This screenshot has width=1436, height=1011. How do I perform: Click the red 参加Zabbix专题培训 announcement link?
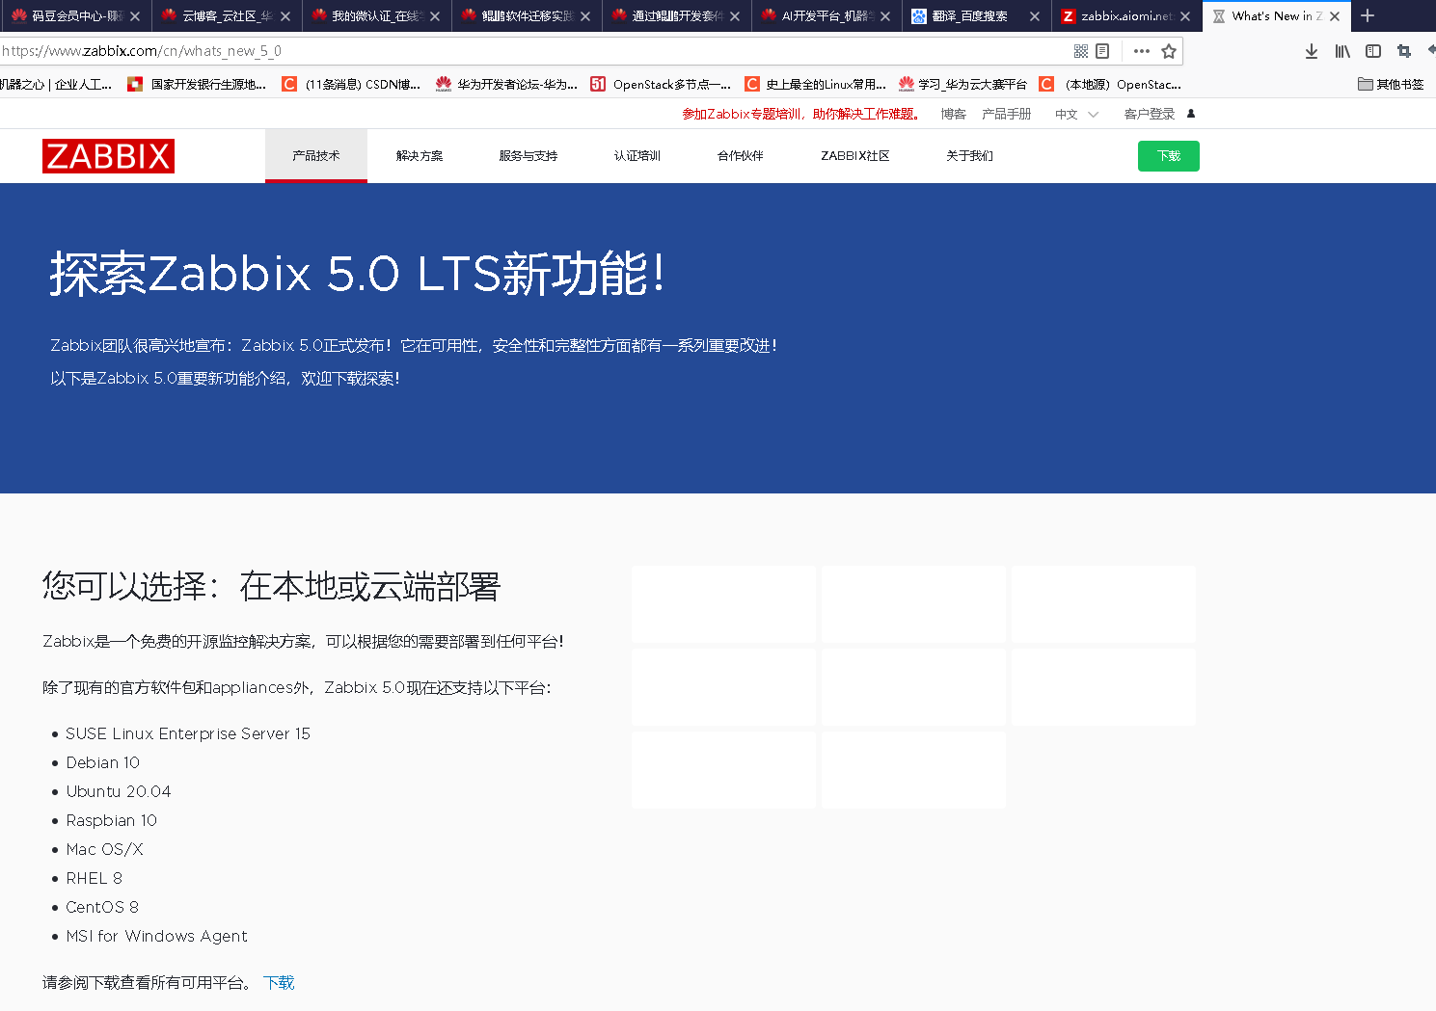[800, 114]
